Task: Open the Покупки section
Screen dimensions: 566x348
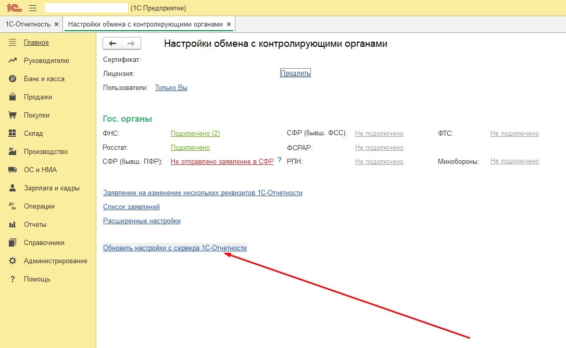Action: coord(36,115)
